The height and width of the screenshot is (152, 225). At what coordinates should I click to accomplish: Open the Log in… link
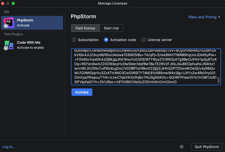(9, 147)
